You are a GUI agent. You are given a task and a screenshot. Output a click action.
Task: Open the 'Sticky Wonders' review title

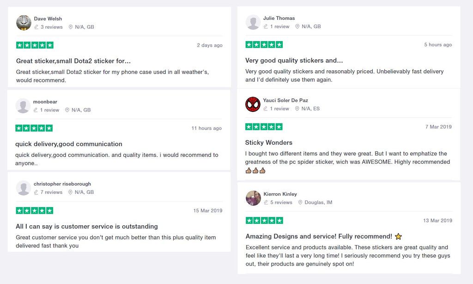pyautogui.click(x=269, y=142)
